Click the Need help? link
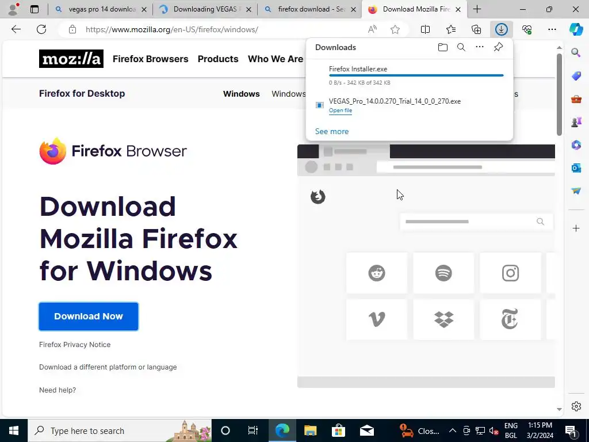The width and height of the screenshot is (589, 442). [x=58, y=390]
